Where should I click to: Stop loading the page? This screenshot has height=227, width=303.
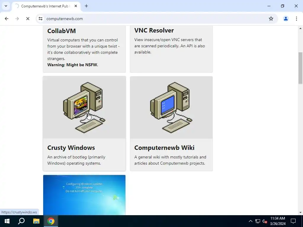(28, 19)
